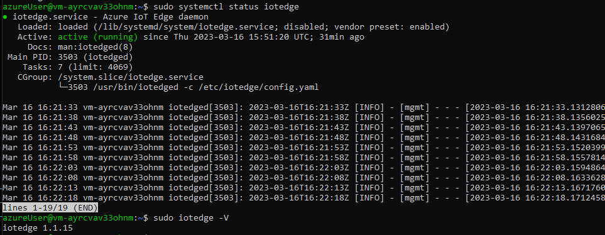Click the CGroup tree branch for process 3503

[189, 87]
